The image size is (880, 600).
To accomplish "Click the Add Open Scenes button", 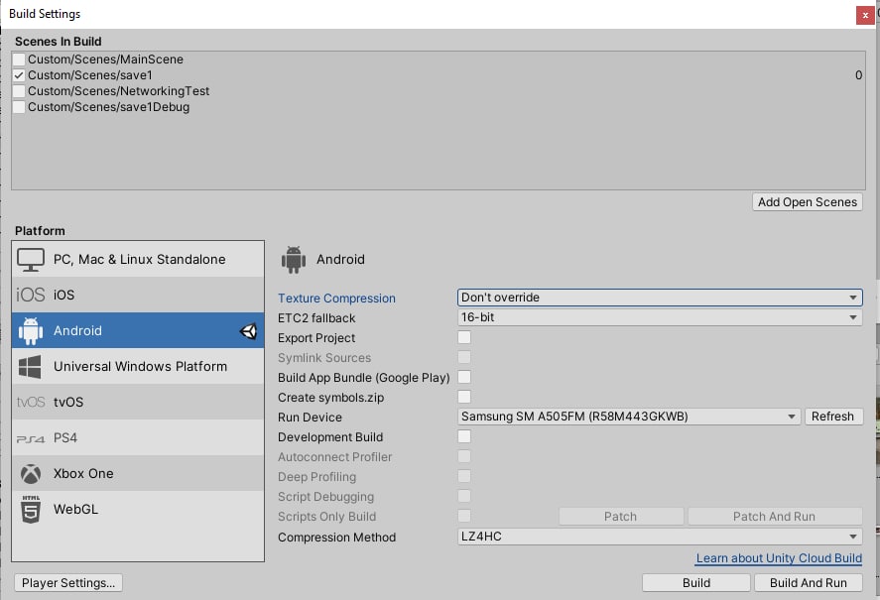I will (807, 202).
